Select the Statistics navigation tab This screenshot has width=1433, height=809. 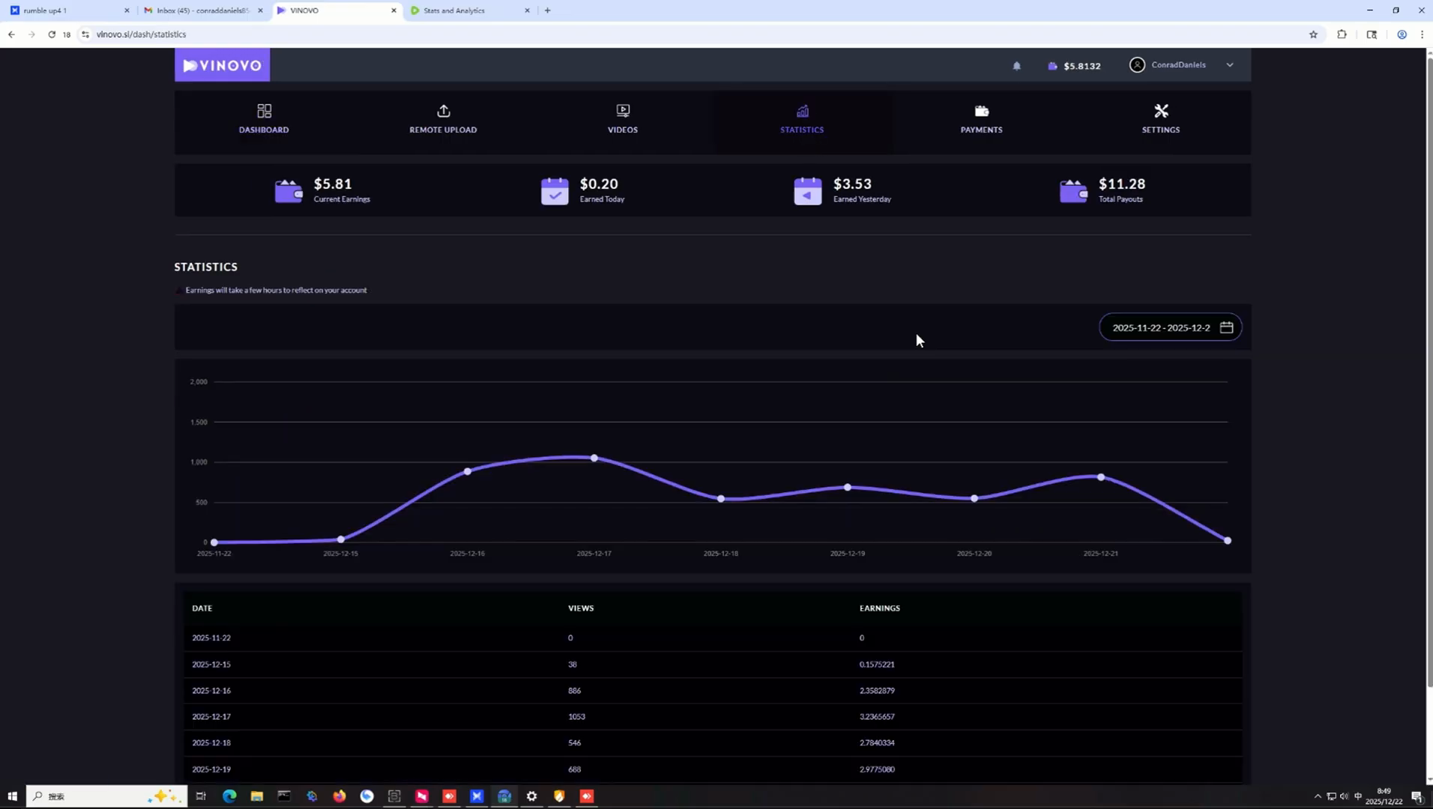click(x=802, y=120)
